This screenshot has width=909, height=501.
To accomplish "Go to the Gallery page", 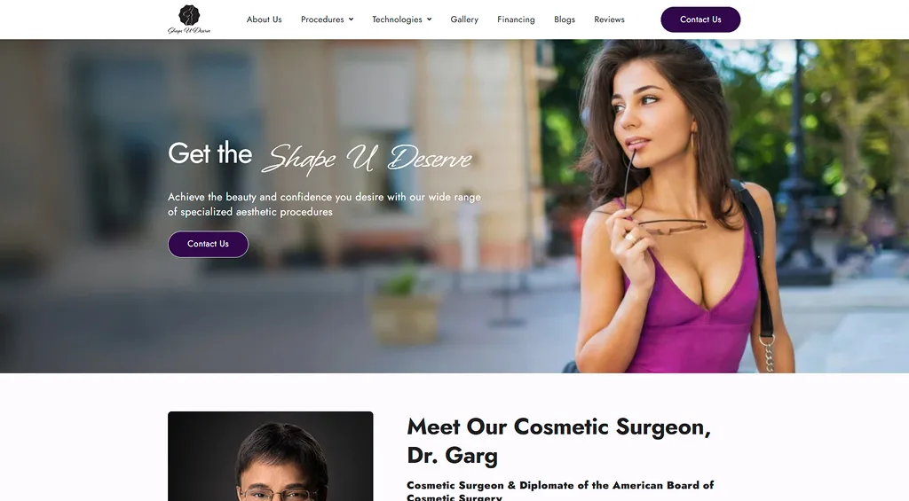I will (464, 20).
